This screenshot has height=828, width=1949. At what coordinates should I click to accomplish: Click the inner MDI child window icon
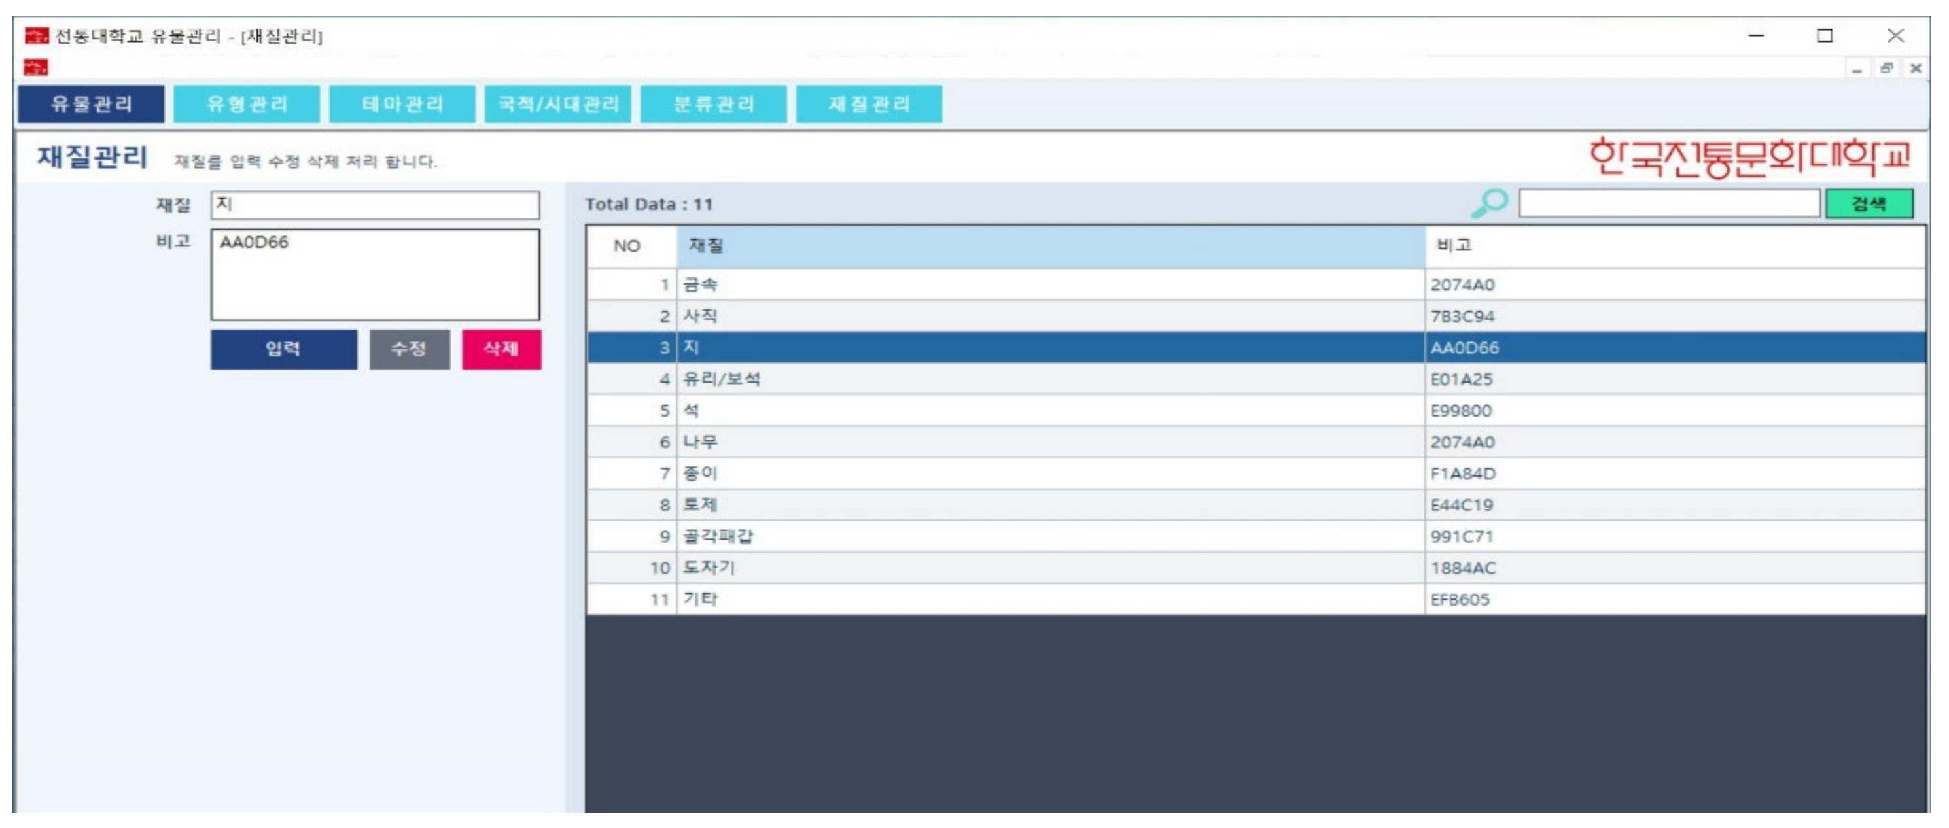click(x=35, y=68)
